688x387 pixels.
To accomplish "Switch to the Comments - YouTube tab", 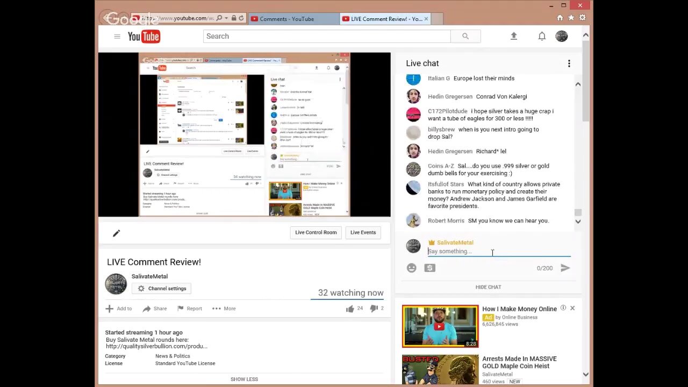I will click(x=293, y=19).
